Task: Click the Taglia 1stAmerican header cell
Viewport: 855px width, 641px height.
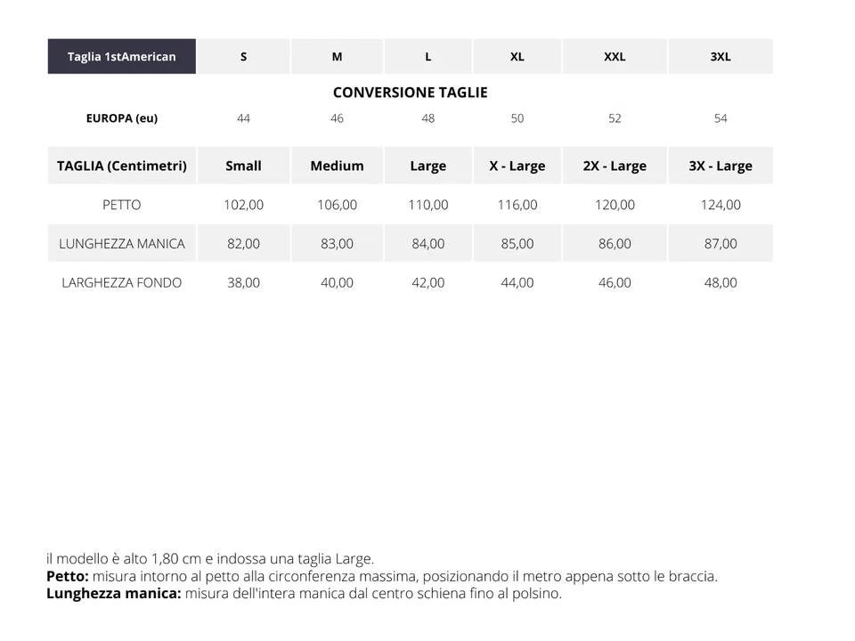Action: click(x=122, y=56)
